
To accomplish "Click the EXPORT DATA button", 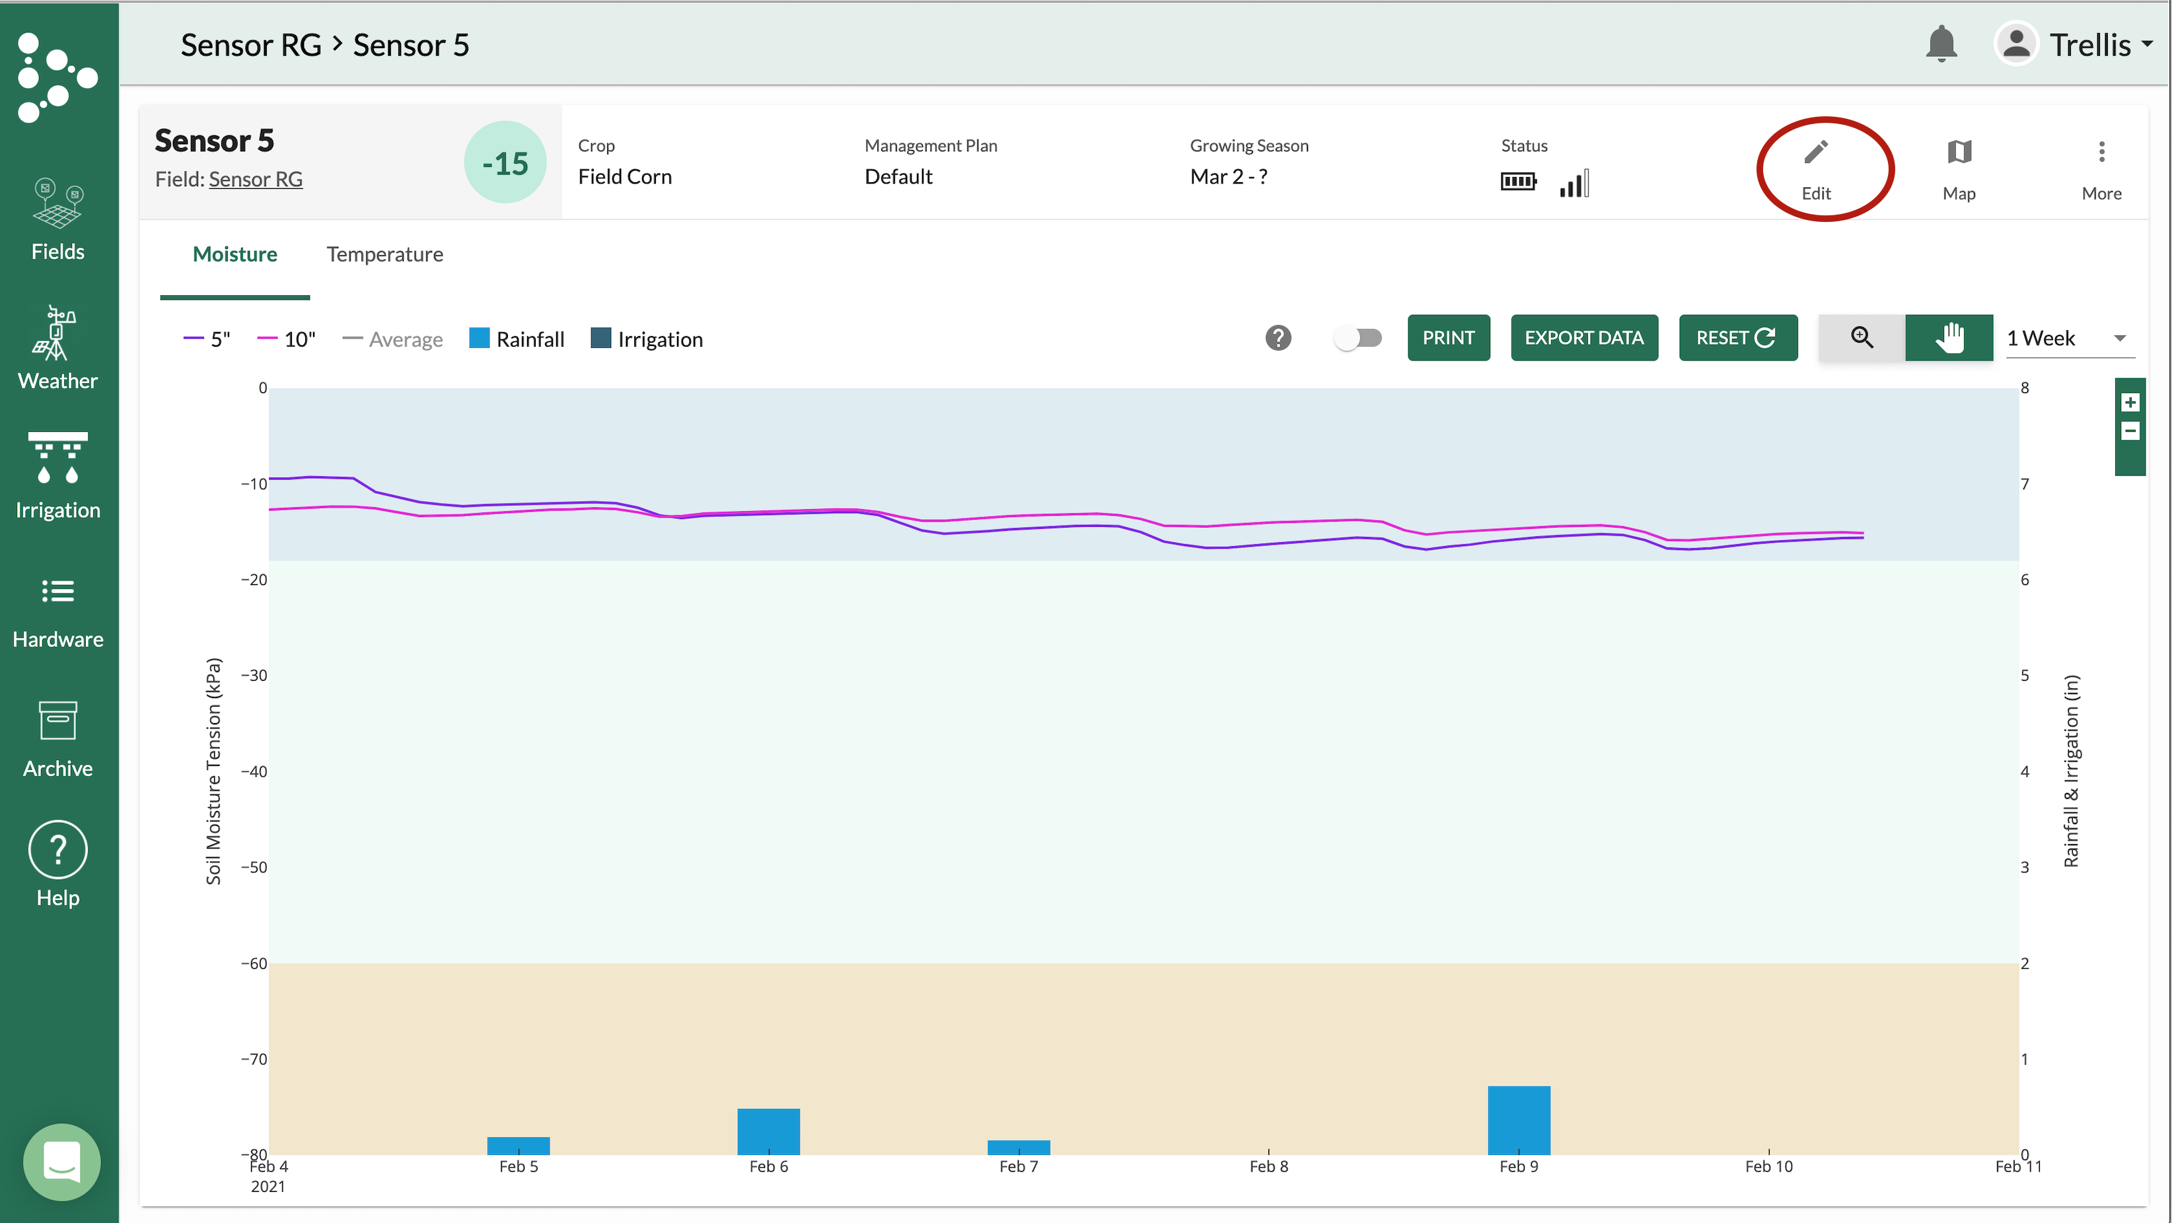I will [1583, 338].
